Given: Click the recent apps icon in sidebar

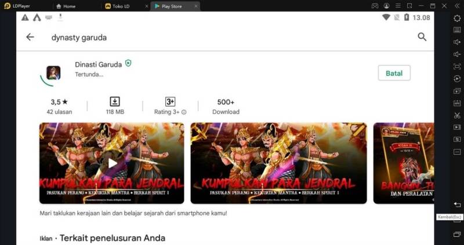Looking at the screenshot, I should (457, 235).
